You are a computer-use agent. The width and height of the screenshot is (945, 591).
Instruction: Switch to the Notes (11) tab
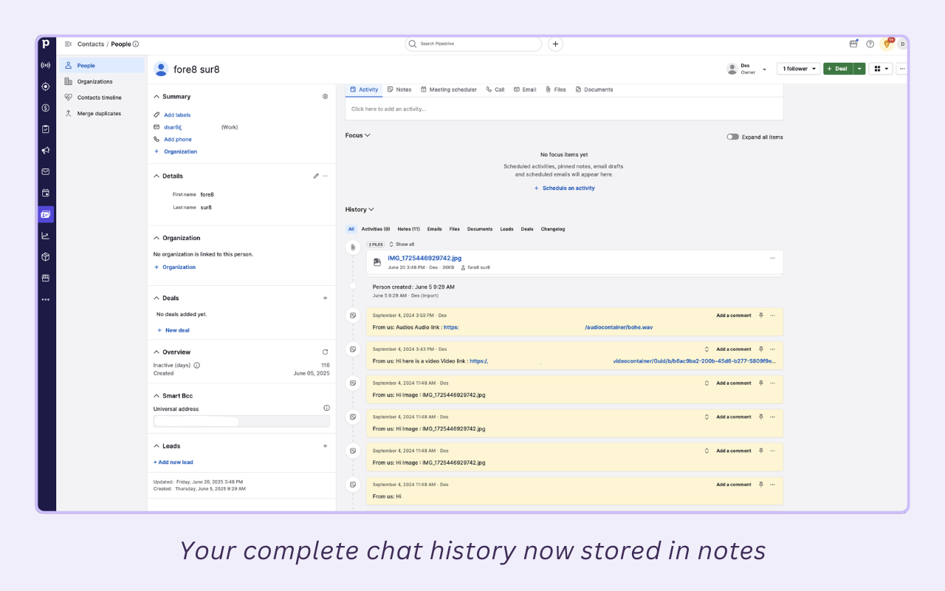[x=408, y=229]
